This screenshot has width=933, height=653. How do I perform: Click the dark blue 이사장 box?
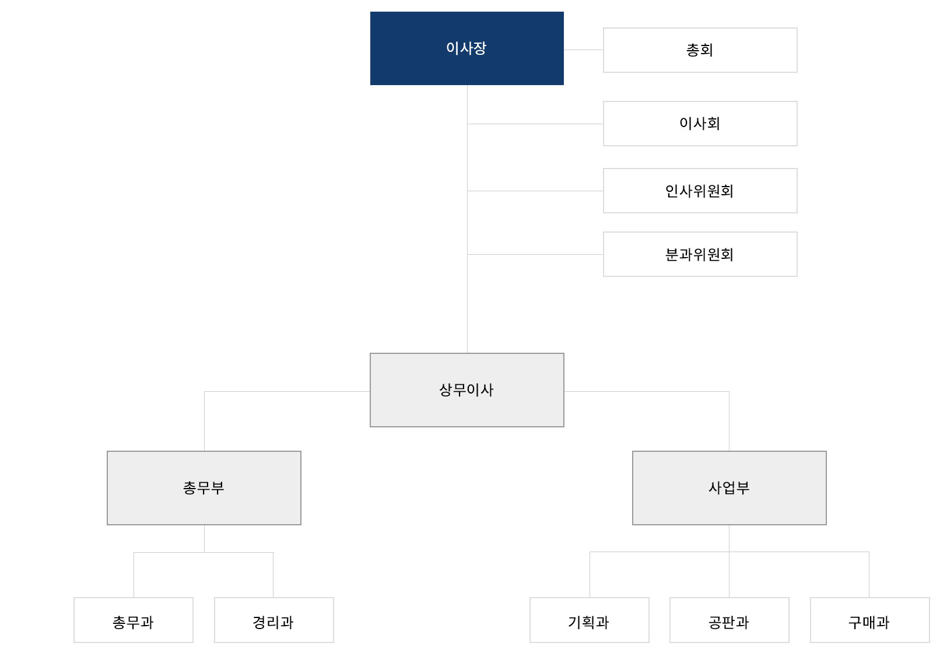pos(466,48)
